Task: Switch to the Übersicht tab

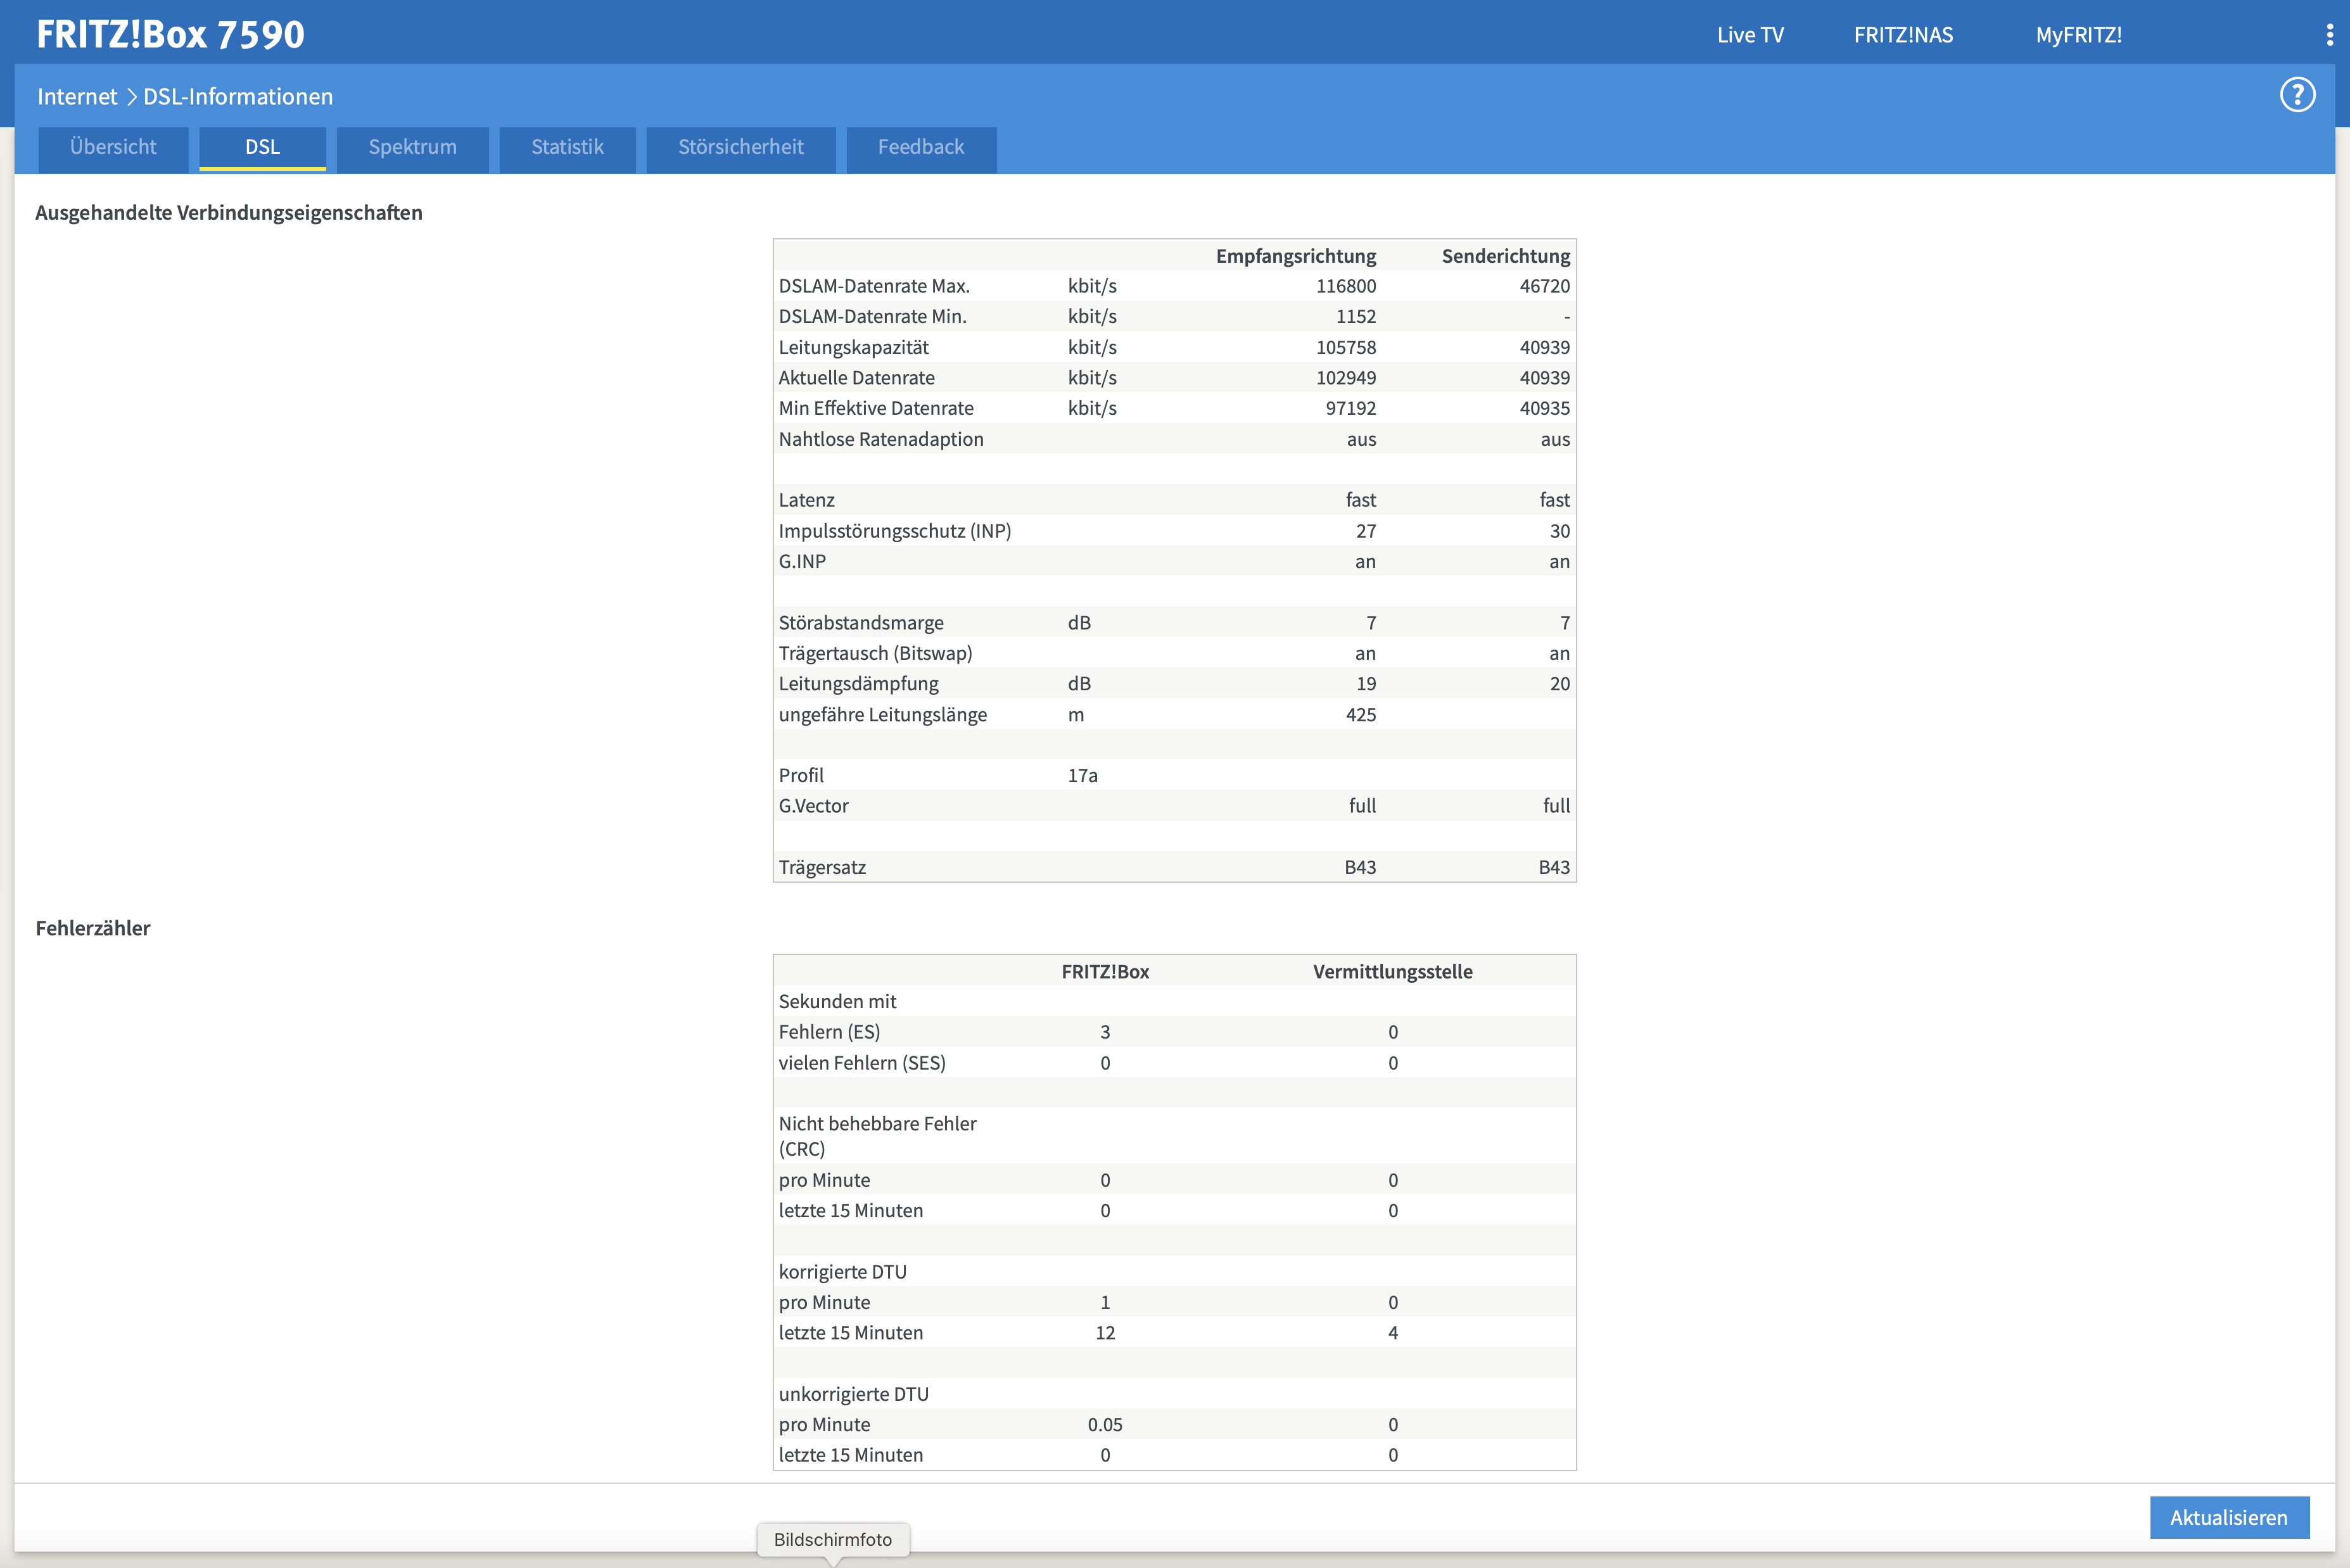Action: click(113, 148)
